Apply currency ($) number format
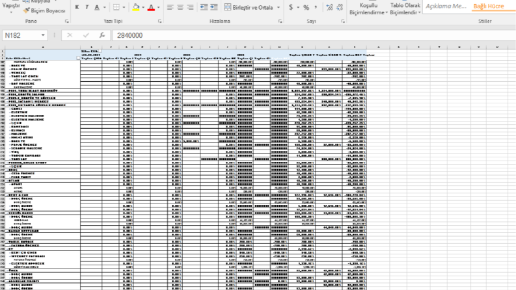The image size is (516, 290). [x=291, y=7]
